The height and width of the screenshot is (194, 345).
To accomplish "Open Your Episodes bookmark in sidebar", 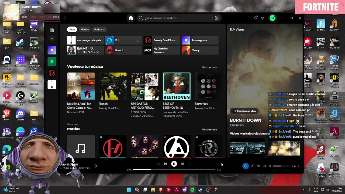I will (x=52, y=62).
